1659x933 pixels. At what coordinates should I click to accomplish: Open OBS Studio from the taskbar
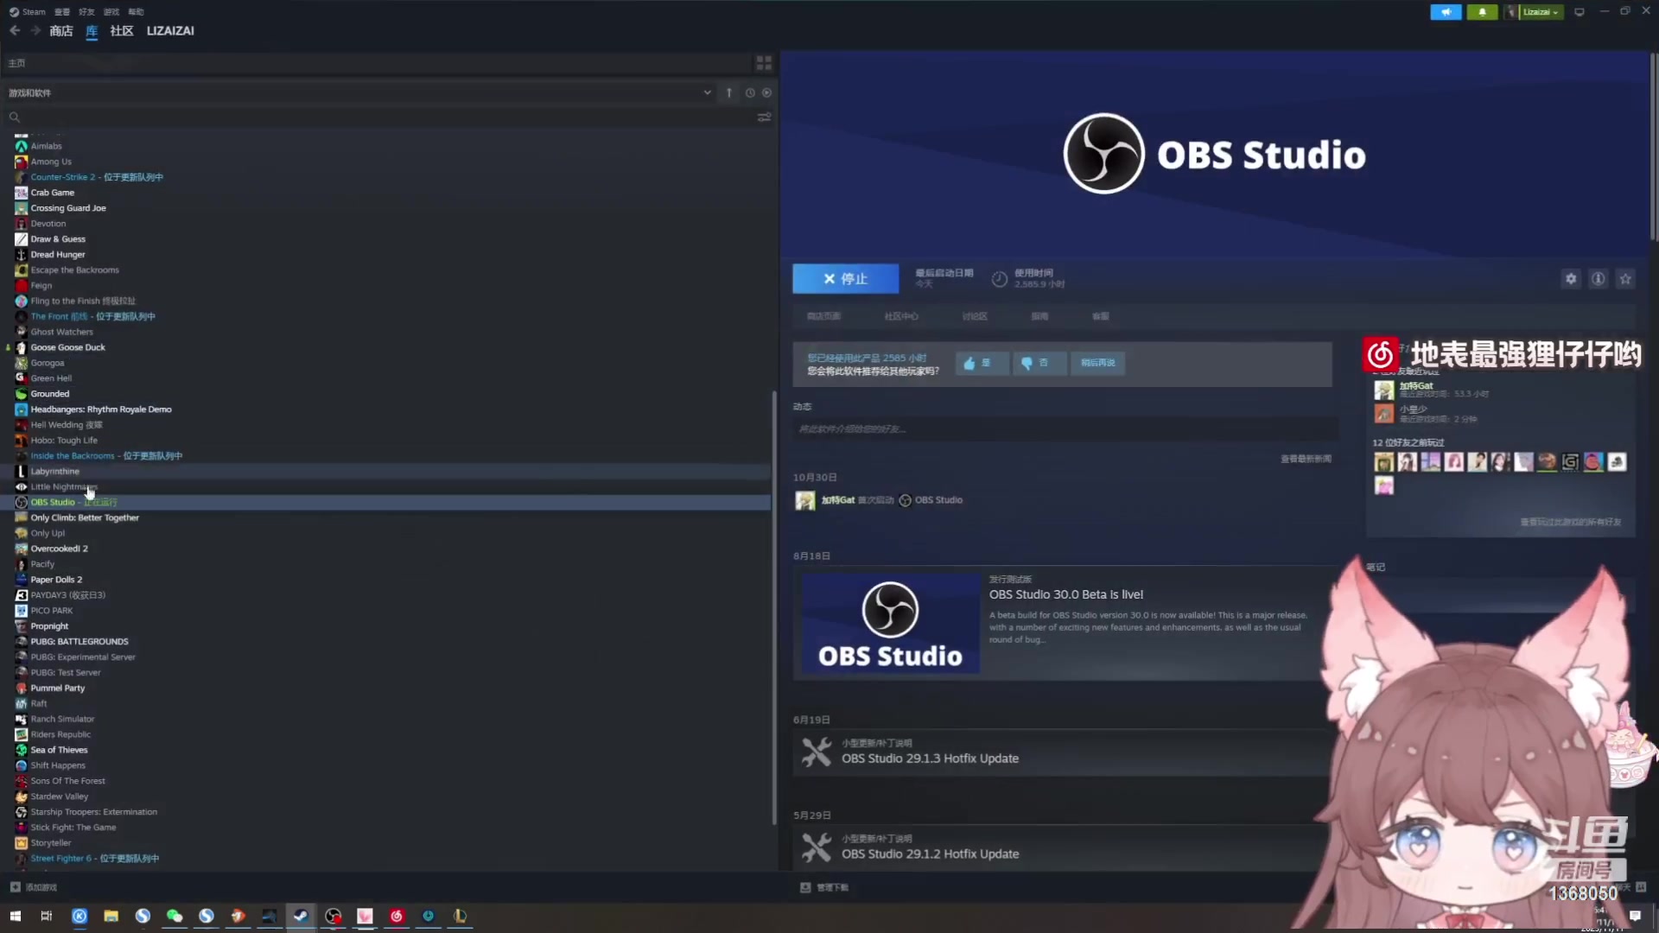pyautogui.click(x=334, y=916)
